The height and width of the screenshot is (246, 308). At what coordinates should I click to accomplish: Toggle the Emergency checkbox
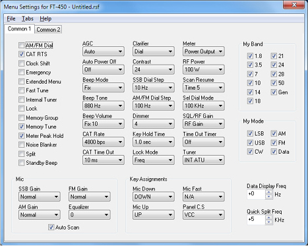[21, 73]
